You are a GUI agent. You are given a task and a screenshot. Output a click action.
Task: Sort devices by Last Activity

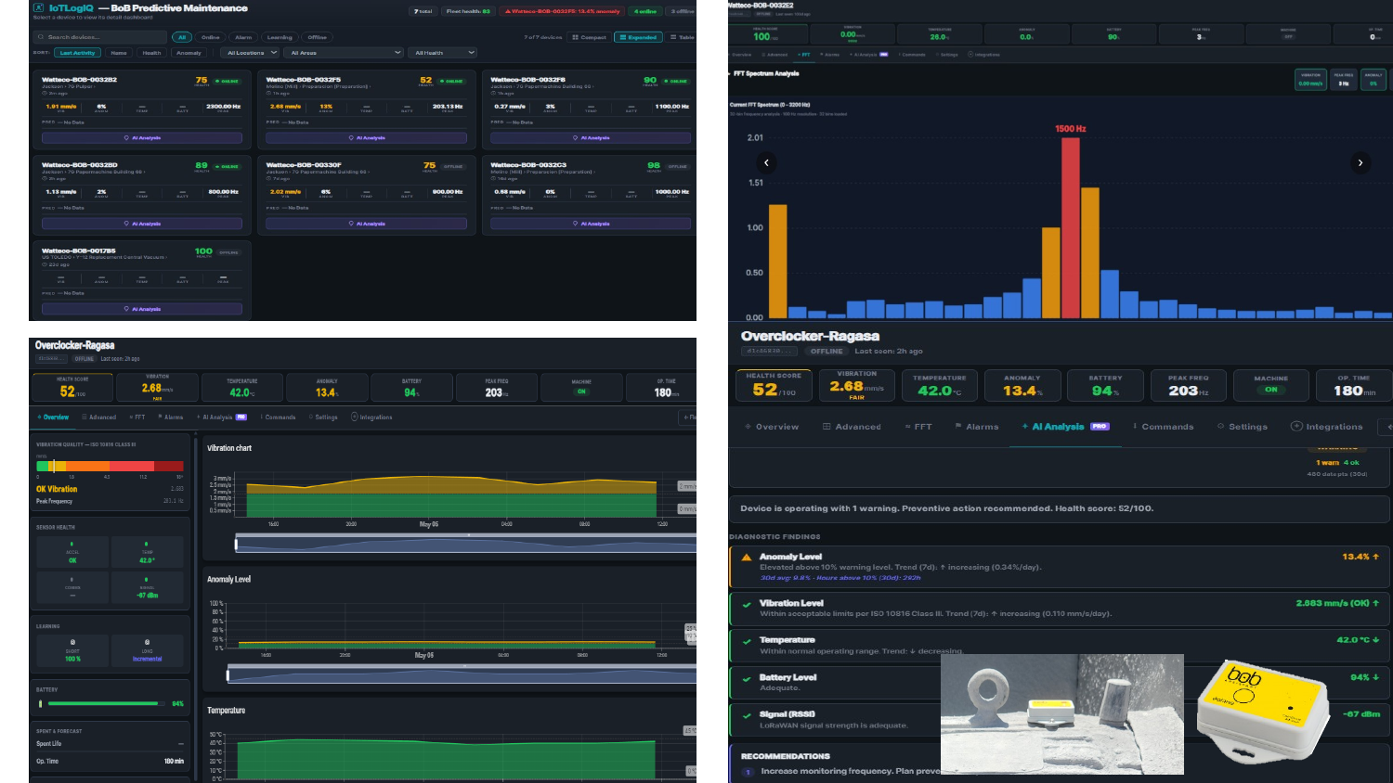tap(77, 53)
